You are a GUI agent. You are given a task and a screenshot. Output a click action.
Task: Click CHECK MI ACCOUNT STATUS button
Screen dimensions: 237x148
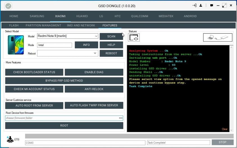(x=34, y=89)
